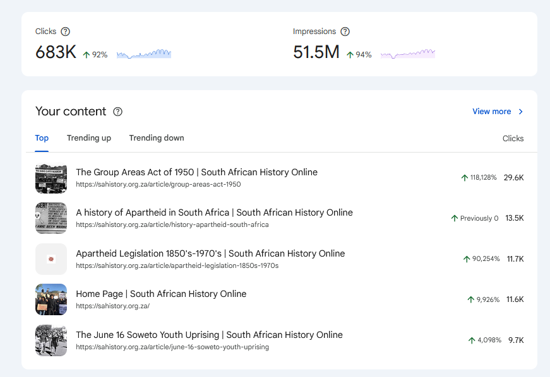
Task: Click the green up arrow beside 92%
Action: (86, 55)
